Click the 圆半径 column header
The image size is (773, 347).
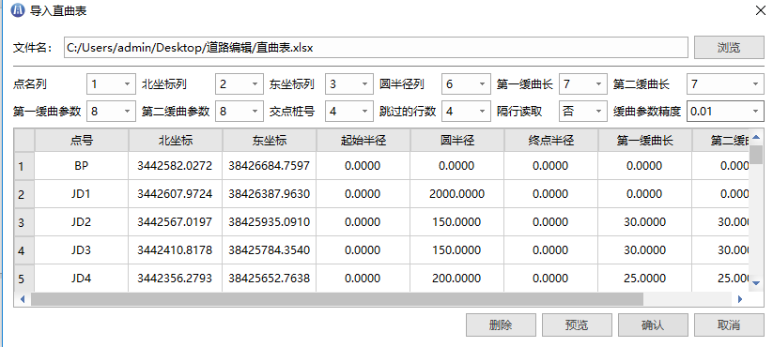(x=457, y=141)
